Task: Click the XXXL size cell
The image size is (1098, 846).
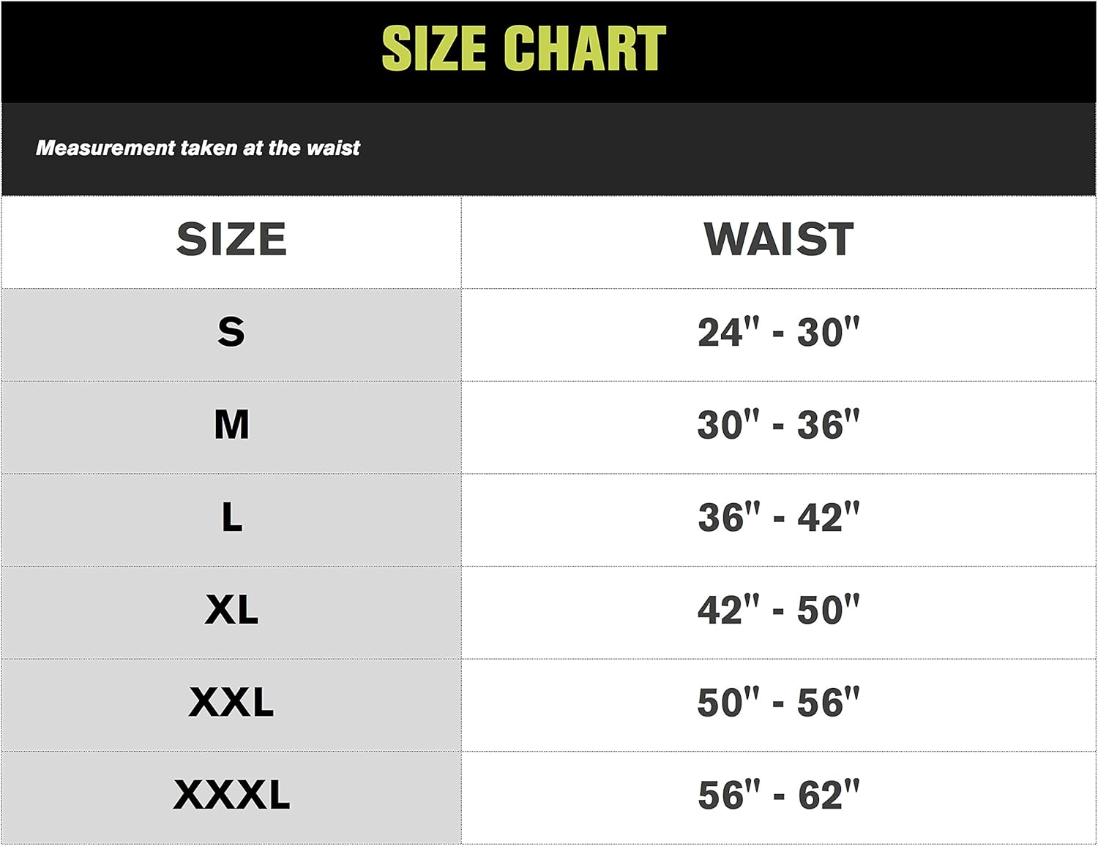Action: (x=231, y=795)
